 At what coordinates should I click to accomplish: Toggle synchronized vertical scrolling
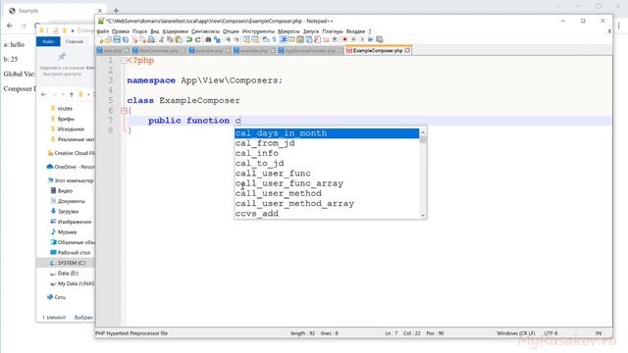(x=246, y=39)
